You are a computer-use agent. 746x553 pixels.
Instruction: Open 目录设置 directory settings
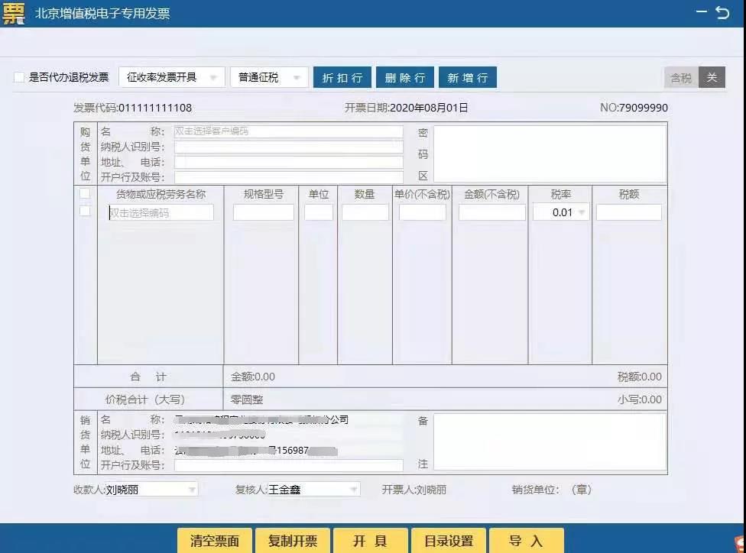click(449, 540)
